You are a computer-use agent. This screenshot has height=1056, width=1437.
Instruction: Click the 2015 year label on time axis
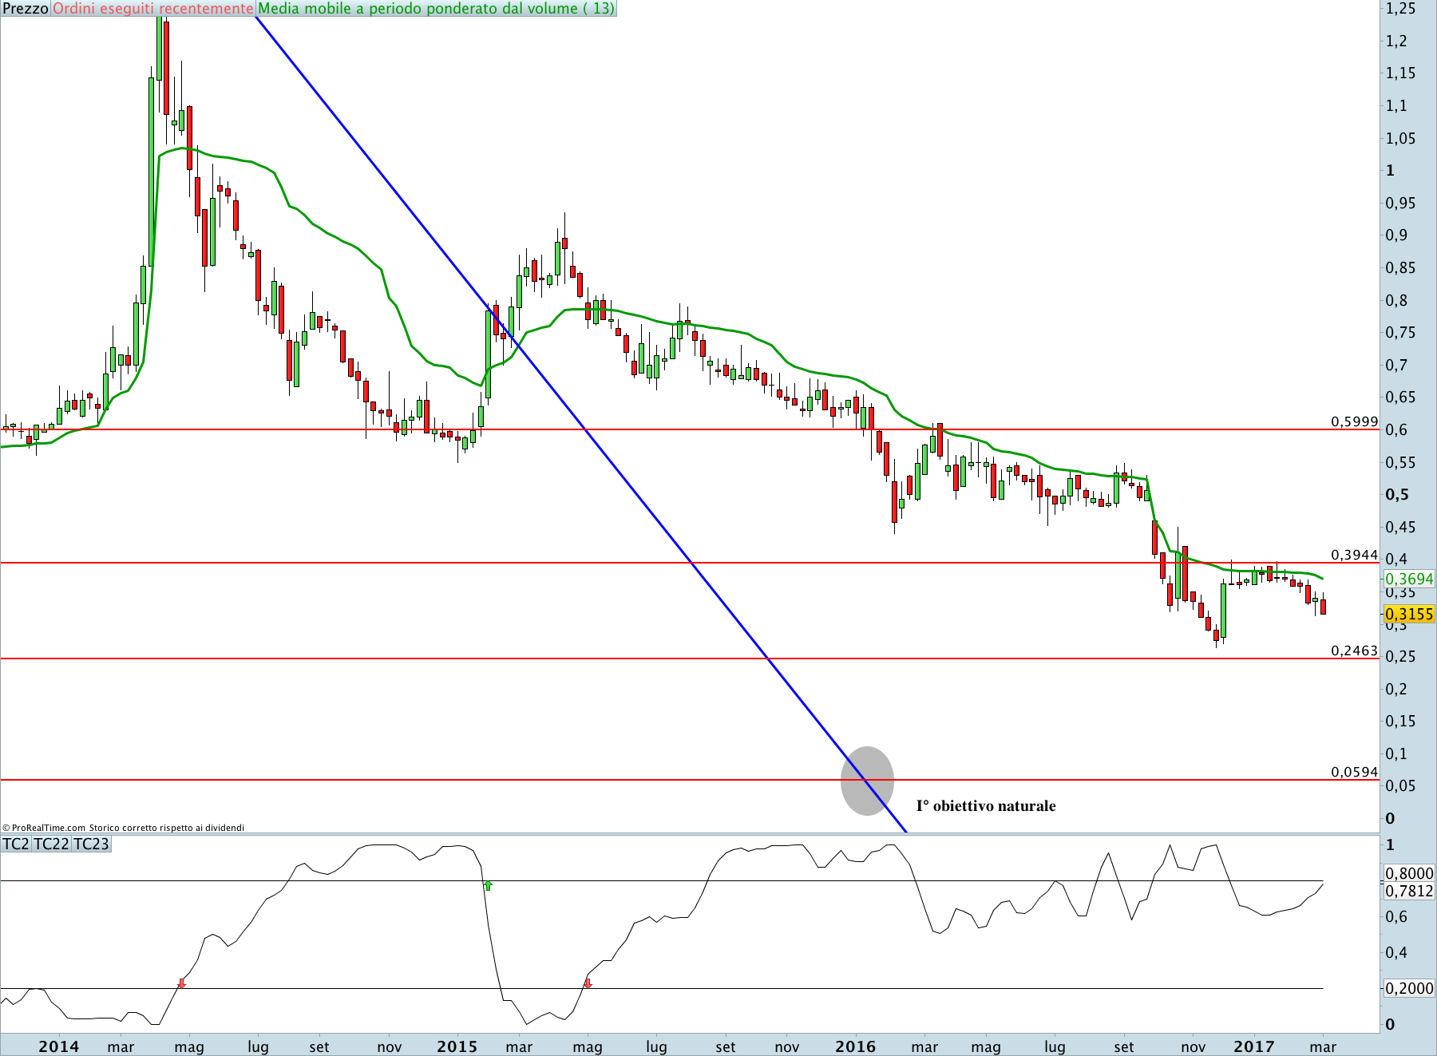coord(457,1046)
